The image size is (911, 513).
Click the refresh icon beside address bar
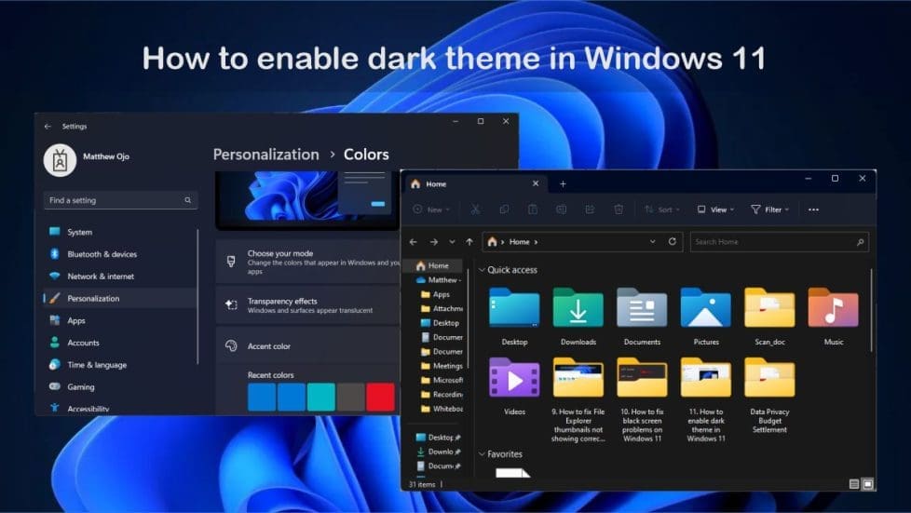pyautogui.click(x=673, y=241)
